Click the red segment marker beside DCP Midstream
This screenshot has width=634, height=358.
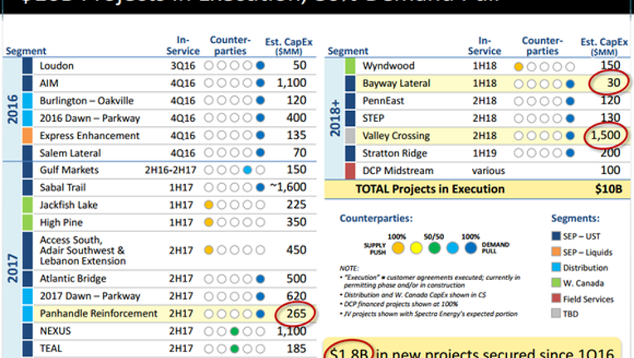click(350, 171)
